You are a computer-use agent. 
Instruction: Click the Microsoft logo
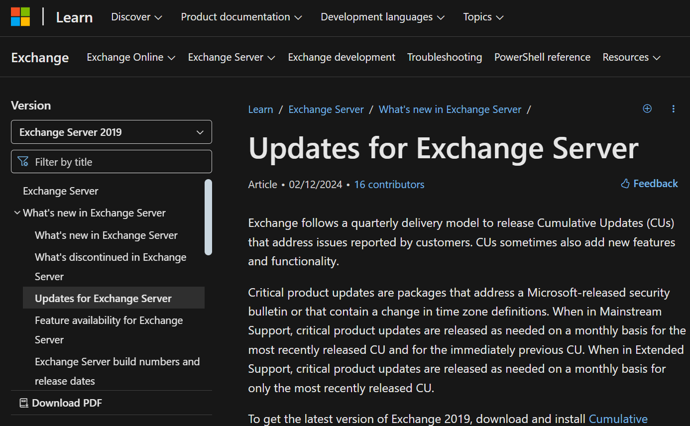[x=20, y=17]
